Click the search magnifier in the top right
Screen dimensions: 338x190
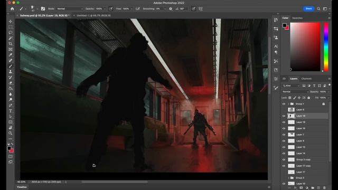[x=318, y=9]
